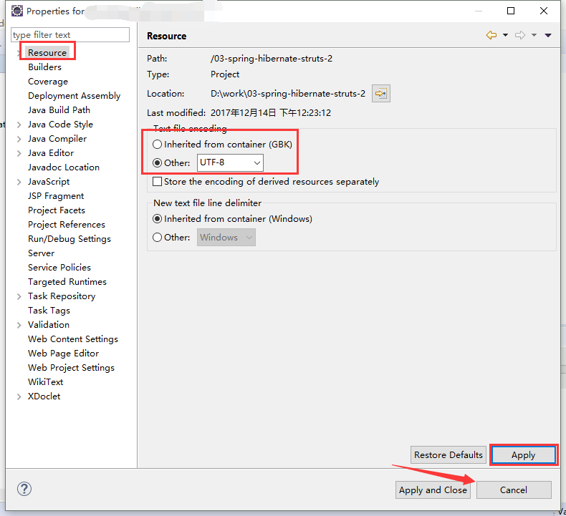This screenshot has width=566, height=516.
Task: Select Other line delimiter radio button
Action: [x=158, y=238]
